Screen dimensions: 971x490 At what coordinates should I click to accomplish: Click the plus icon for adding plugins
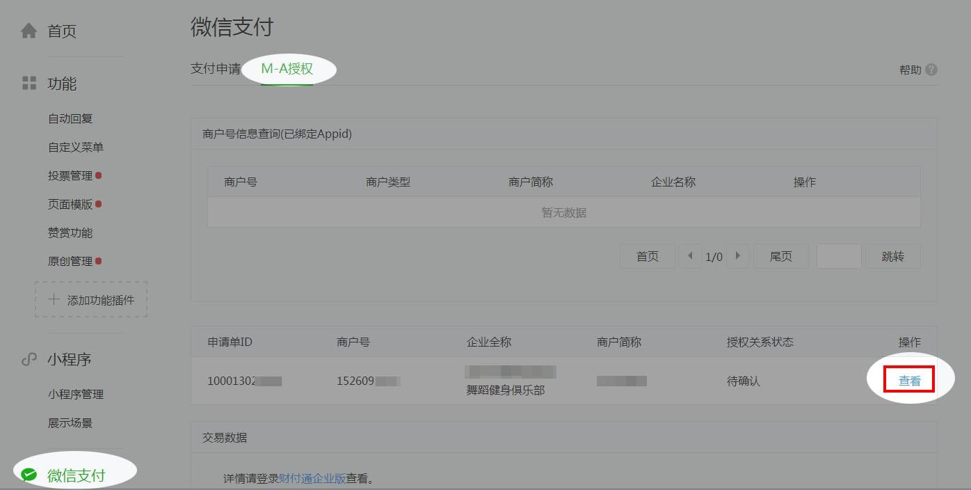click(54, 300)
